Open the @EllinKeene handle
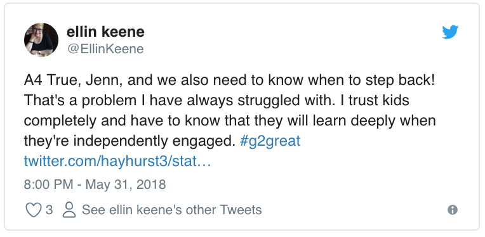485x237 pixels. click(x=105, y=49)
